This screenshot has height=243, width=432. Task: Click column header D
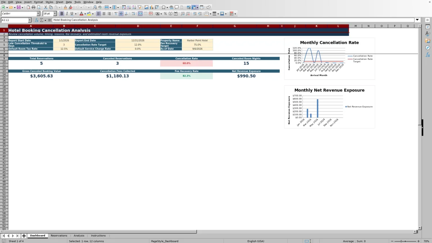pyautogui.click(x=138, y=26)
